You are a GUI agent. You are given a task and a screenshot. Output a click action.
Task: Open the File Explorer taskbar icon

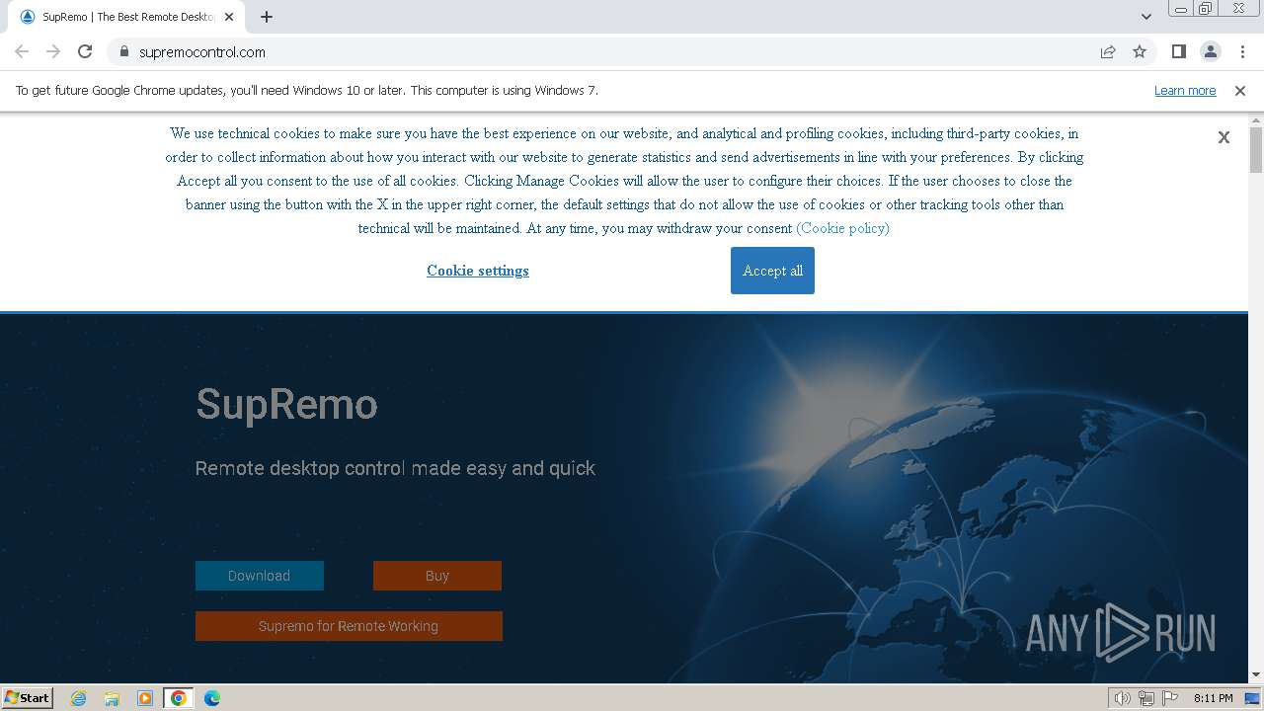tap(112, 698)
